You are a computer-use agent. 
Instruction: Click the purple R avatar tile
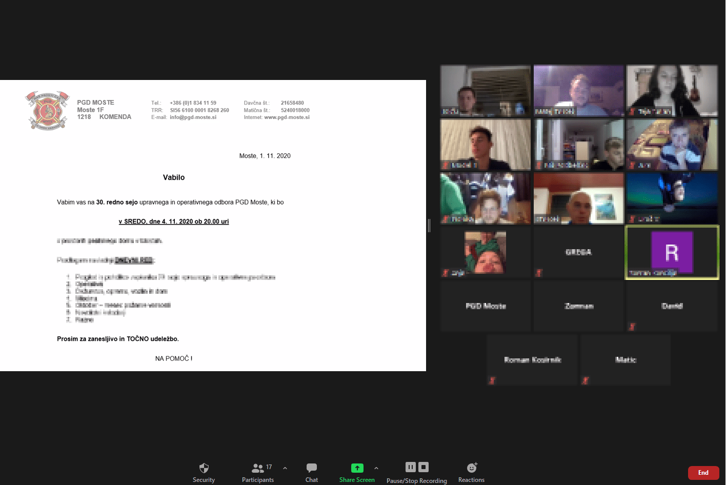coord(672,252)
